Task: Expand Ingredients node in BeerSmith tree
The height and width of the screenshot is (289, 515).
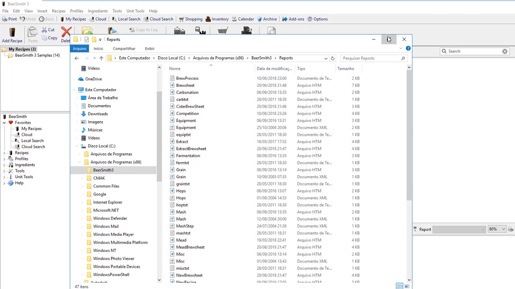Action: tap(4, 165)
